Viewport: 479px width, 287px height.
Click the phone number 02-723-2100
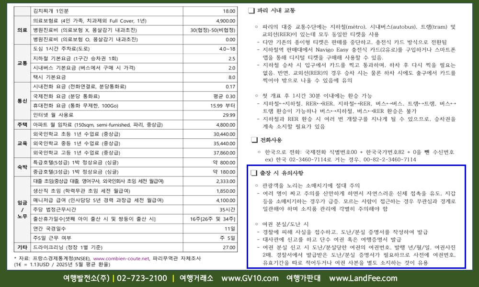tap(142, 278)
